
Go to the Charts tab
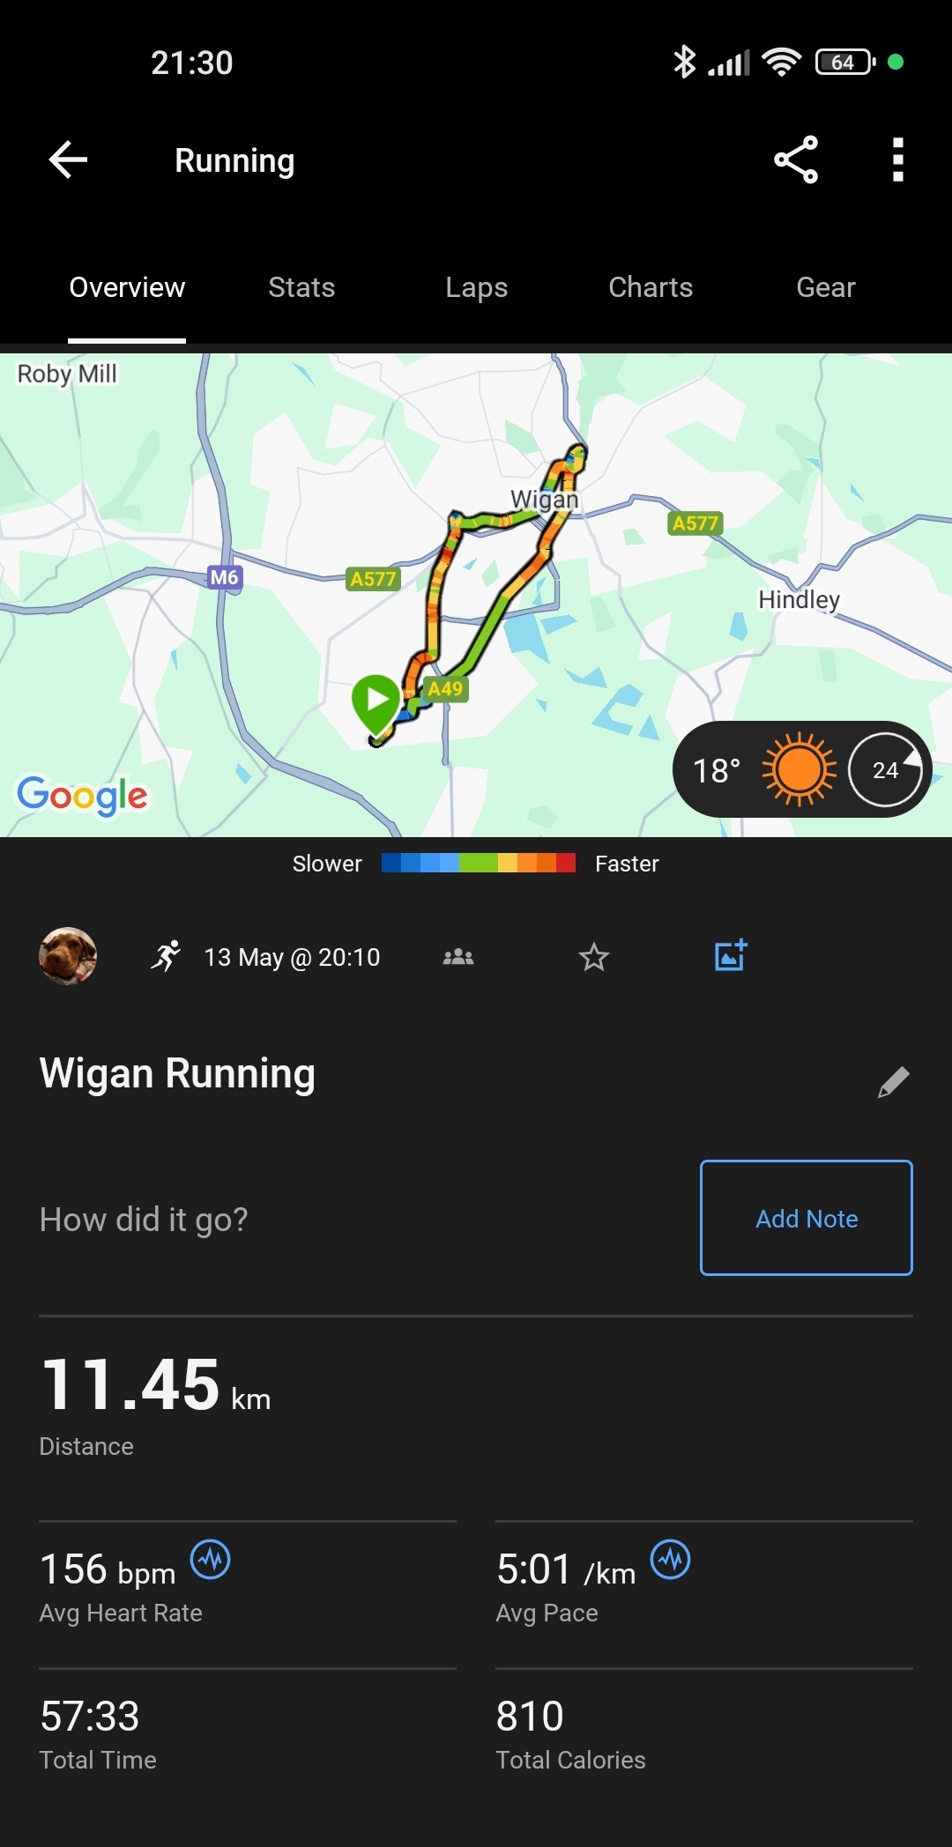[x=651, y=287]
